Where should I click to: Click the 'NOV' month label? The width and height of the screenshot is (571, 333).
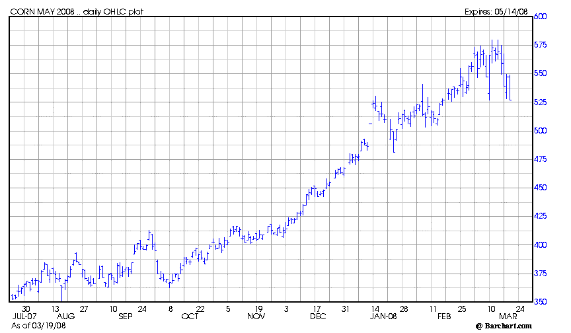coord(256,316)
